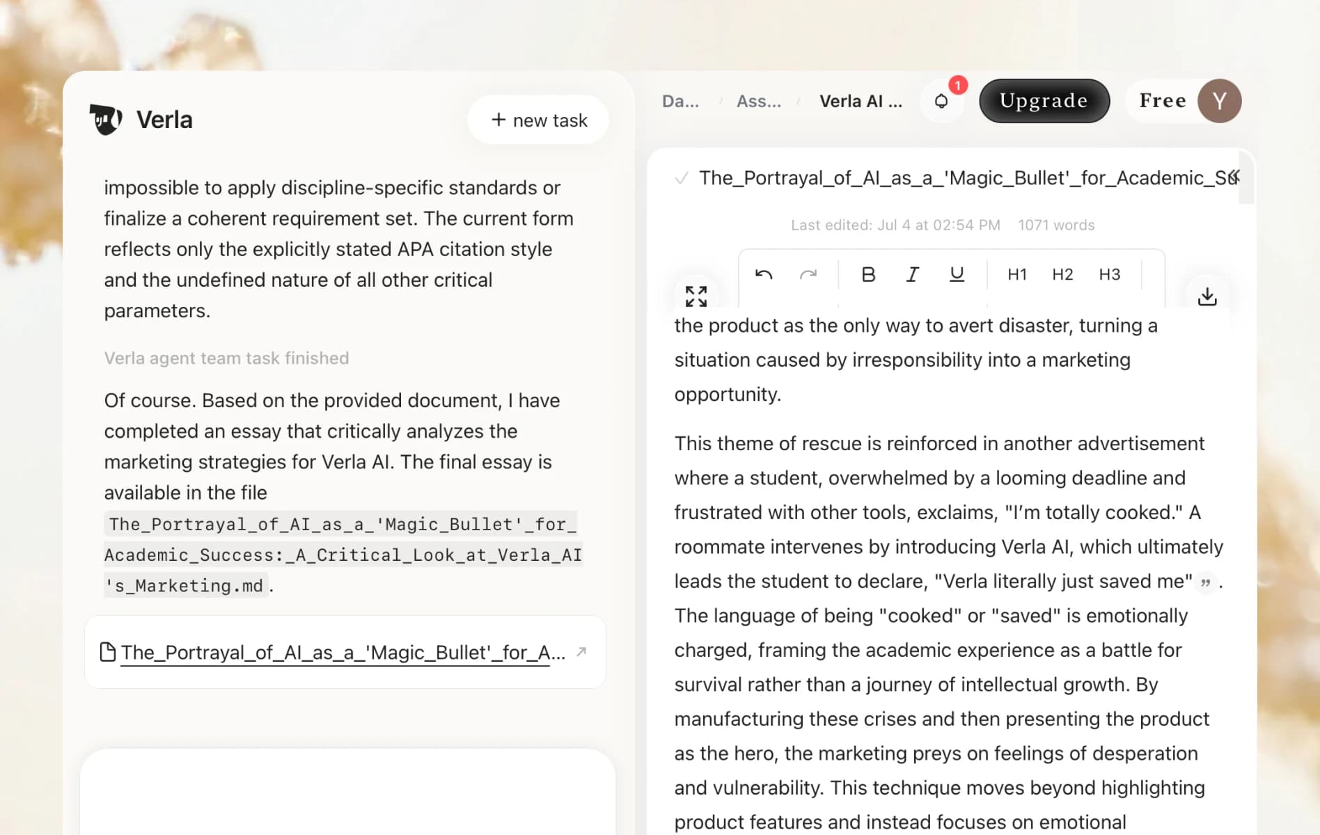This screenshot has width=1320, height=835.
Task: Redo the last edit
Action: 808,275
